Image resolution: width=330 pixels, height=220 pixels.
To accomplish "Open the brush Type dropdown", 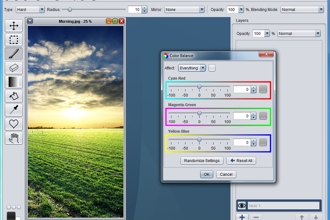I will [x=30, y=9].
